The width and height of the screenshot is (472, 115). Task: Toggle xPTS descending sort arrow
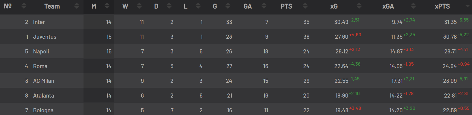(468, 6)
